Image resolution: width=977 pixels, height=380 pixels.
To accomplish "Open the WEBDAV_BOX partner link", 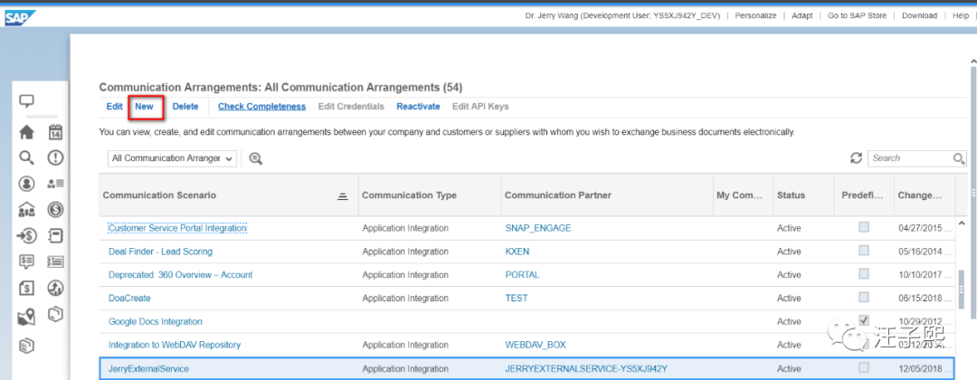I will (x=537, y=345).
